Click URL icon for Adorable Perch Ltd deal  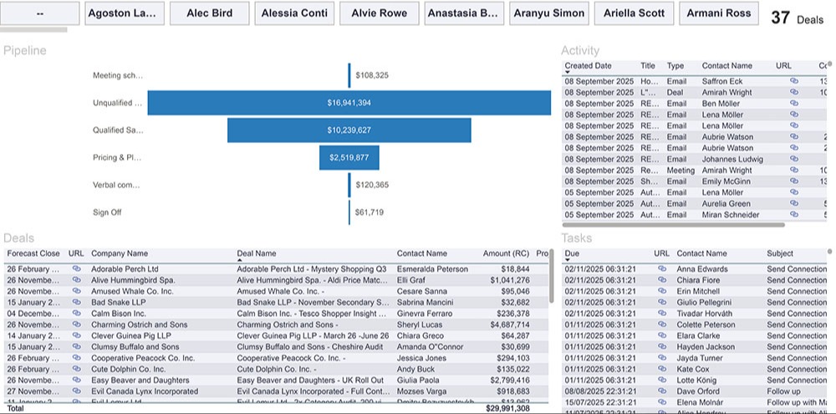pyautogui.click(x=76, y=269)
